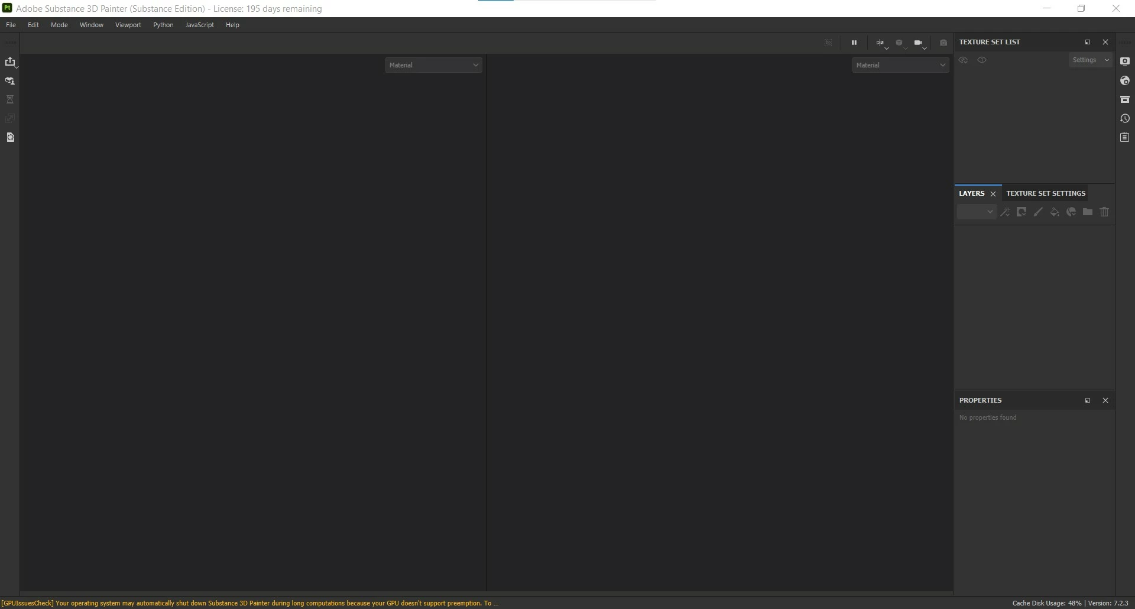Screen dimensions: 1135x609
Task: Click the smart material icon in Layers
Action: (1071, 212)
